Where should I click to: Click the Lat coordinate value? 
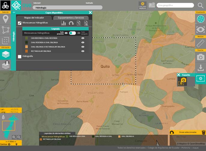14,109
